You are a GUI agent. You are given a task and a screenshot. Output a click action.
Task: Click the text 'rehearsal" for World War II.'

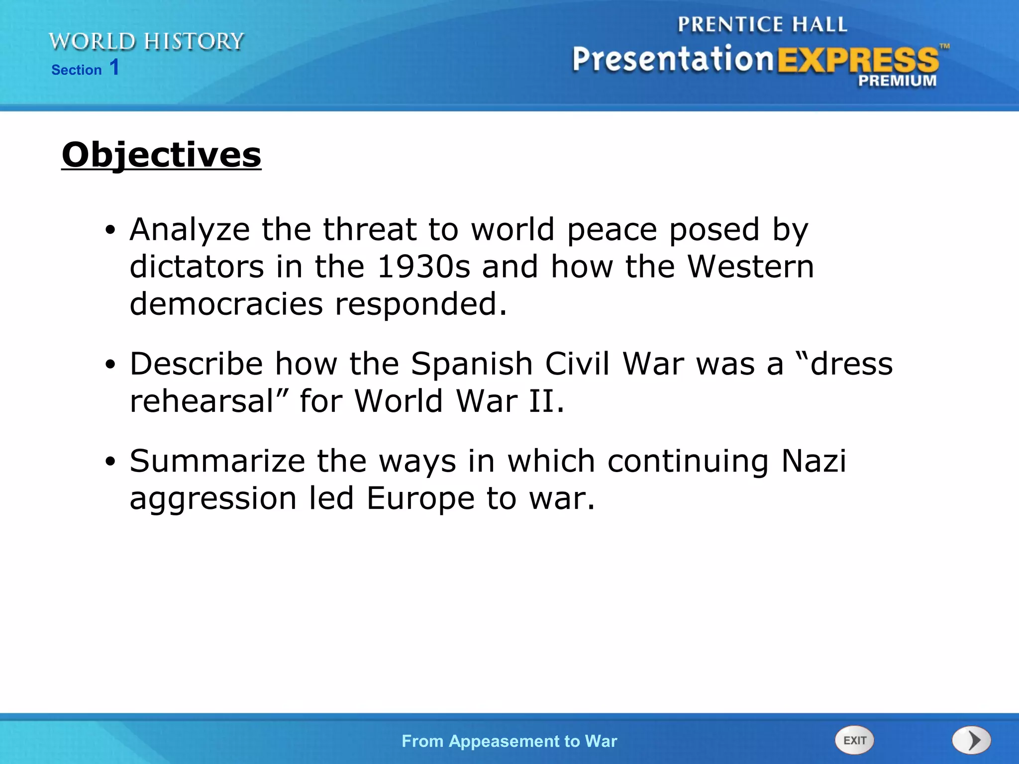coord(347,401)
